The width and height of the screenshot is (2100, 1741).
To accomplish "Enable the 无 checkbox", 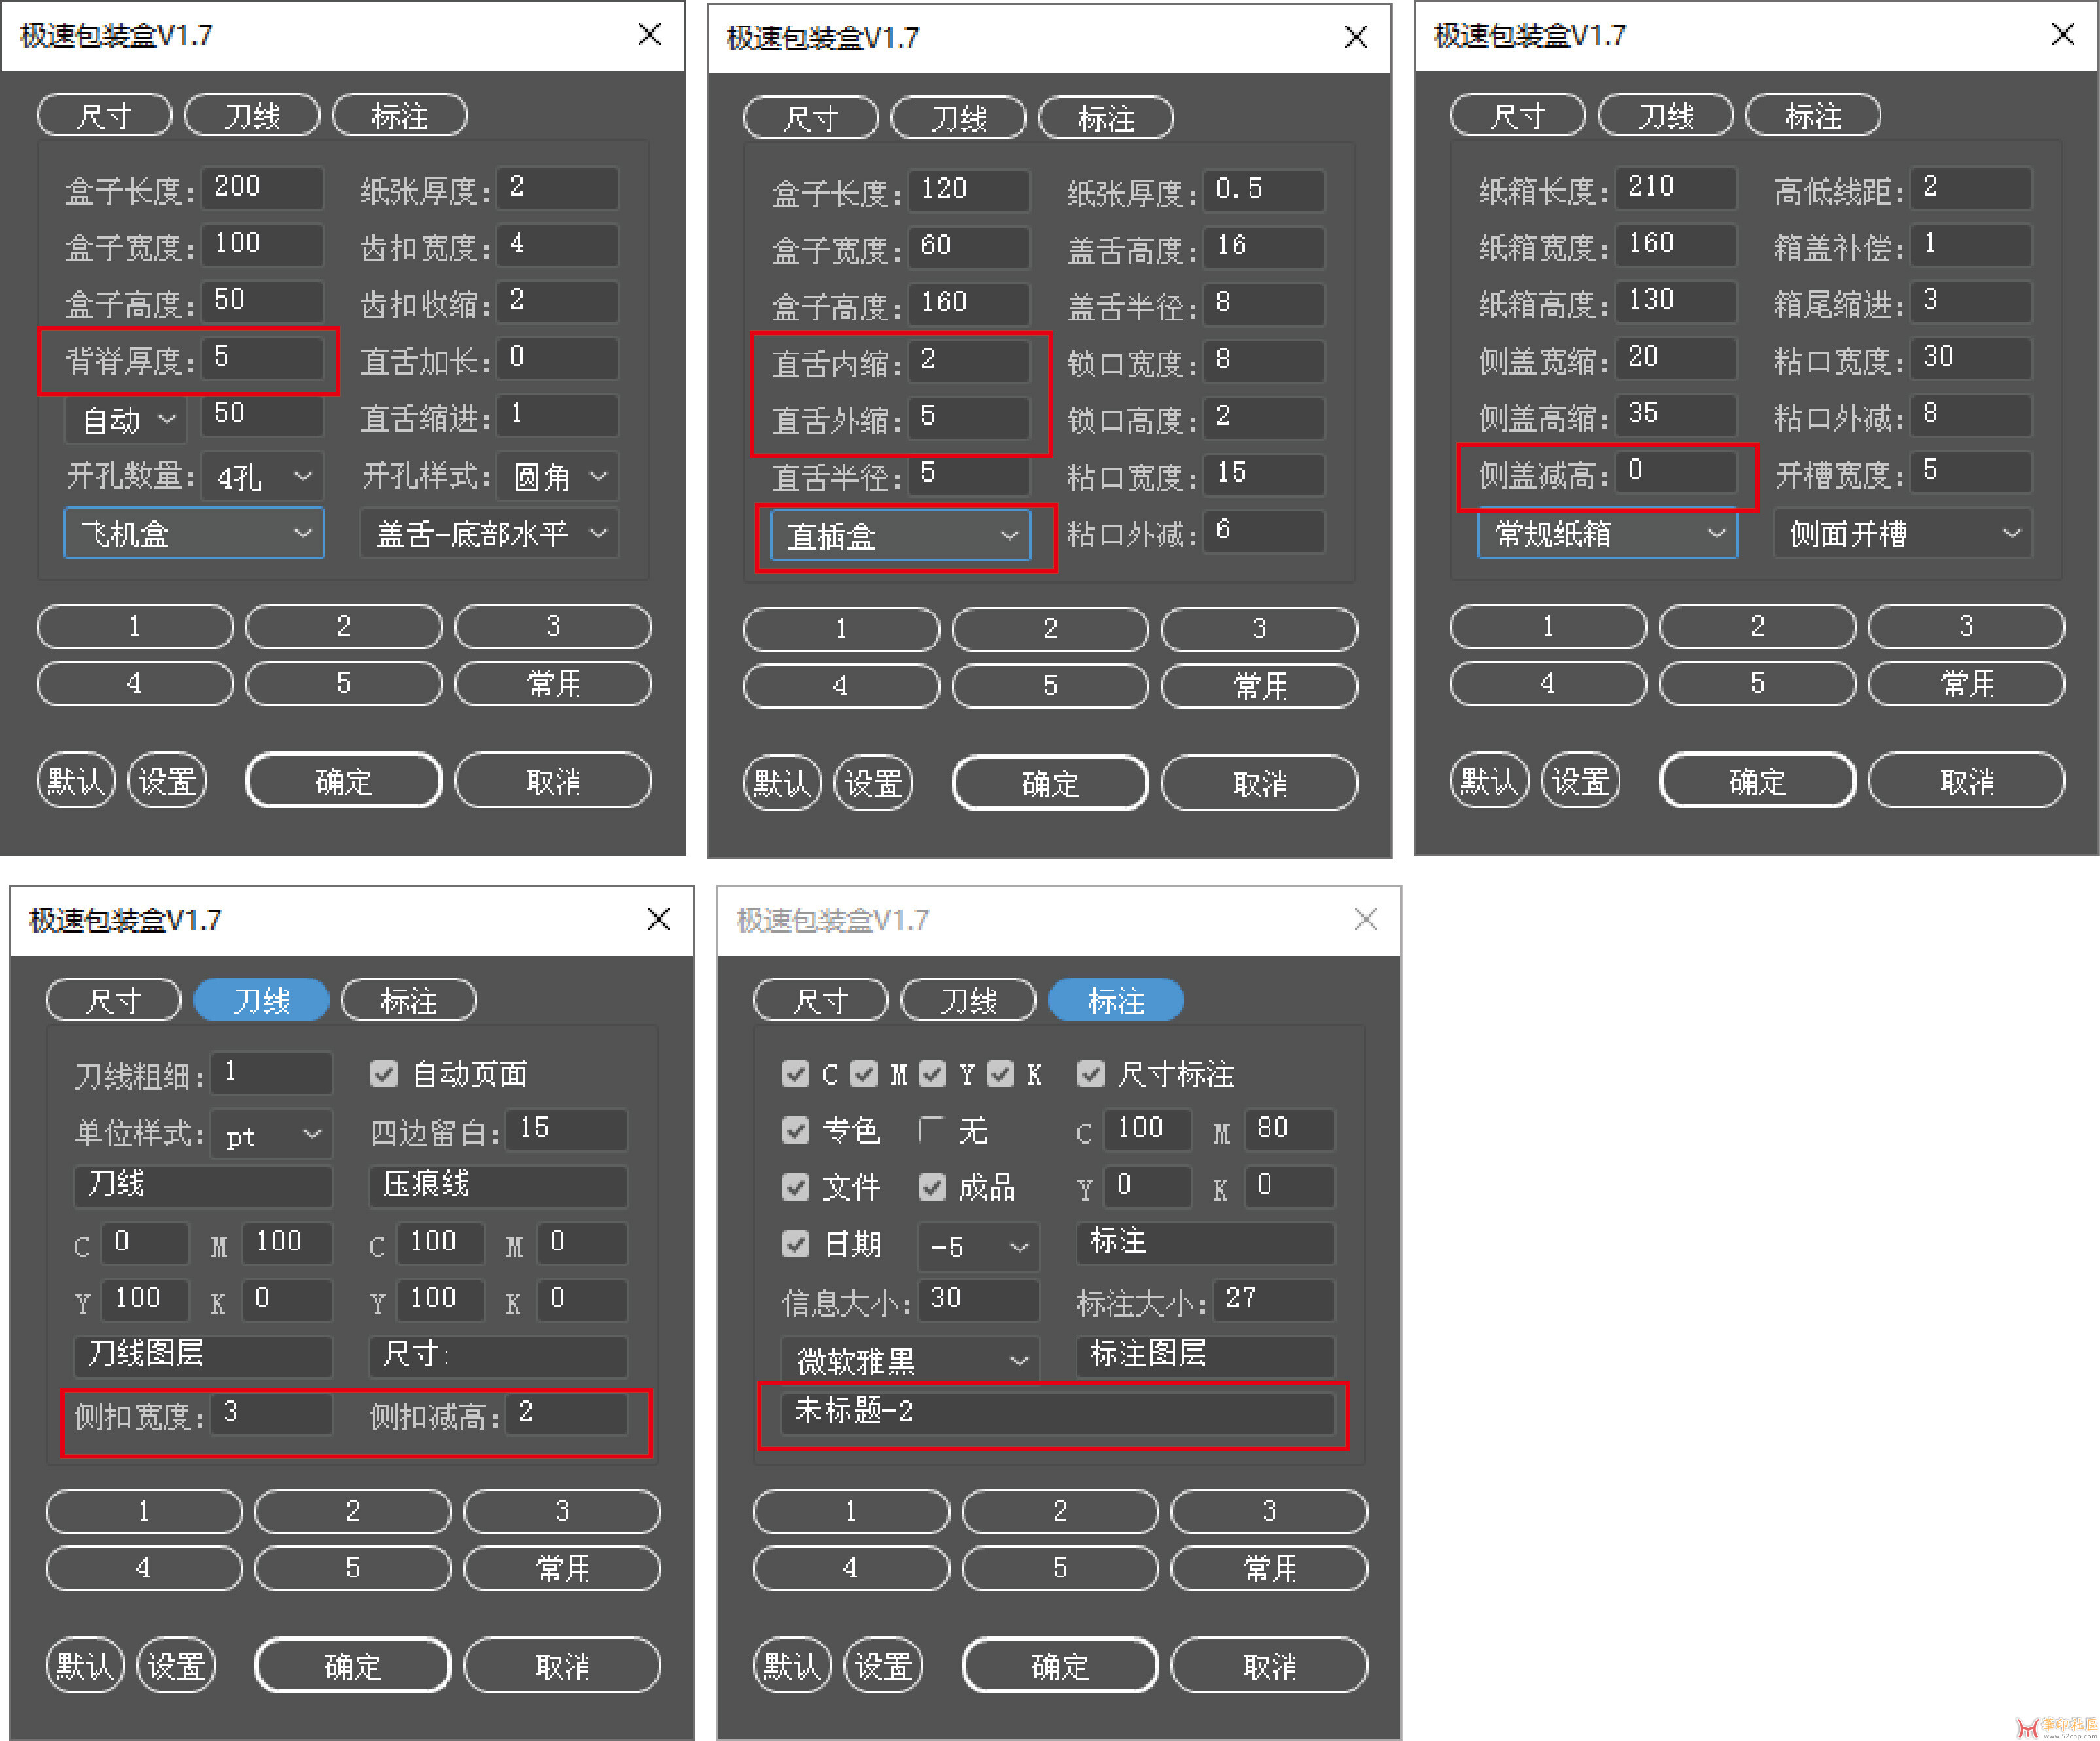I will pos(931,1130).
